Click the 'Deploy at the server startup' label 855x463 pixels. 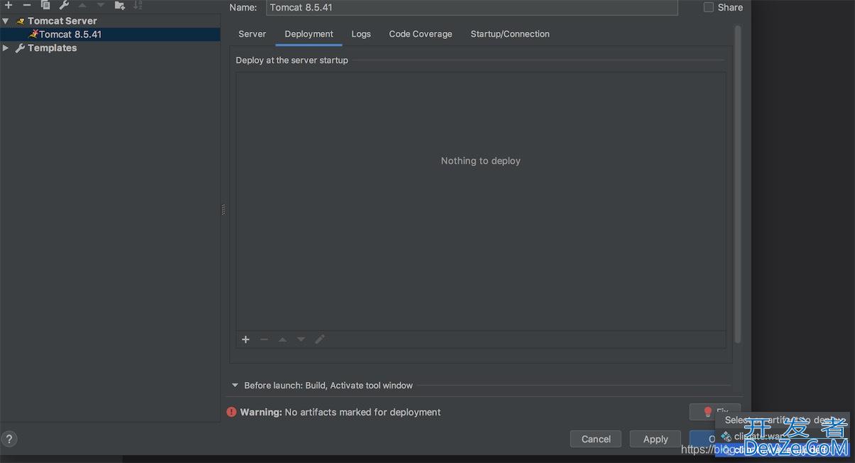292,60
